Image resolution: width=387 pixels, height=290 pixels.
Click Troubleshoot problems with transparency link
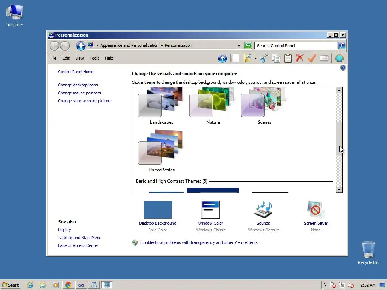(x=198, y=242)
